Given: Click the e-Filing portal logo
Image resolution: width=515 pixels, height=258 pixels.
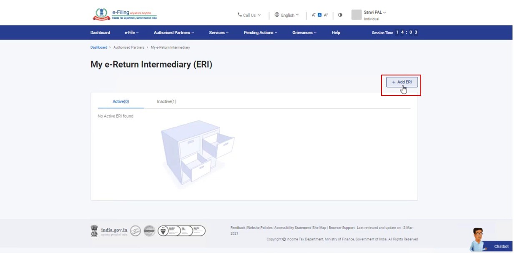Looking at the screenshot, I should (x=124, y=15).
